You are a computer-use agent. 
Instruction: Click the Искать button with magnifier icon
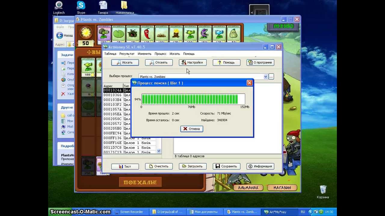[x=125, y=62]
